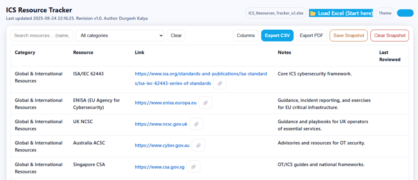Click the ICS_Resources_Tracker_v2.xlsx file pill

(276, 13)
